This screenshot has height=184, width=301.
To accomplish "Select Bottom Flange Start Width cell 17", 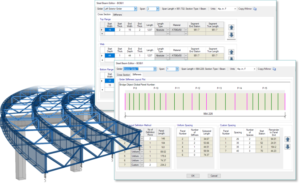I will (x=110, y=81).
